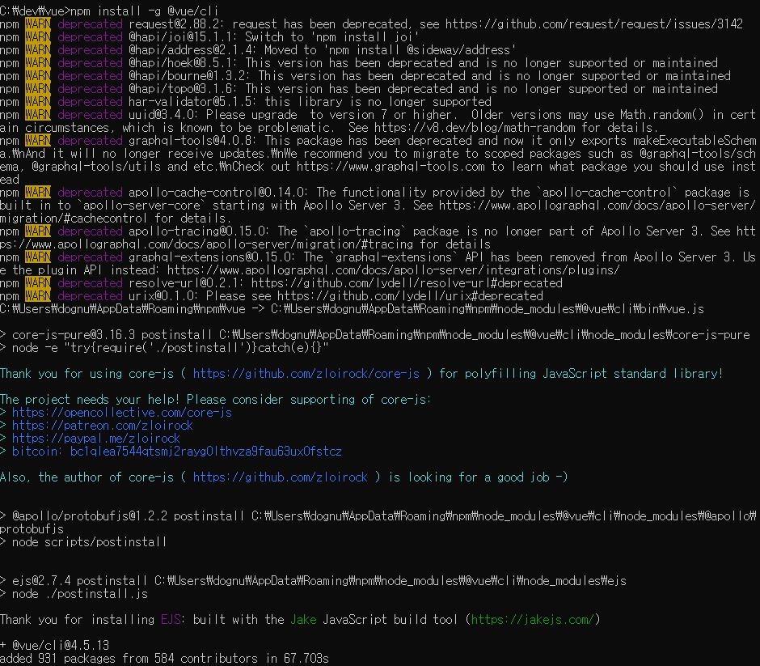
Task: Open the paypal.me/zloirock link
Action: (x=96, y=438)
